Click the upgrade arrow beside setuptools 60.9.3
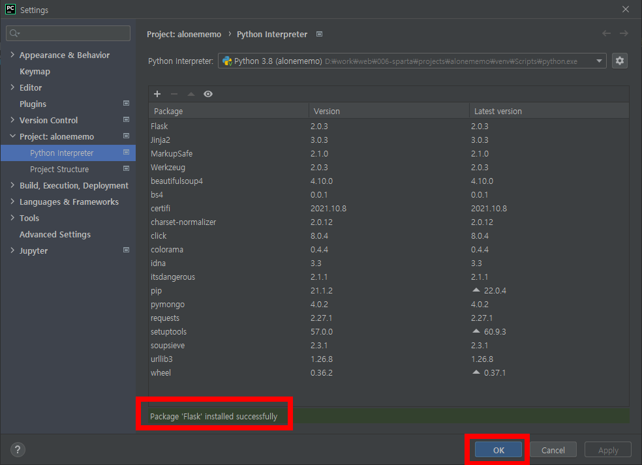Image resolution: width=642 pixels, height=465 pixels. [476, 331]
